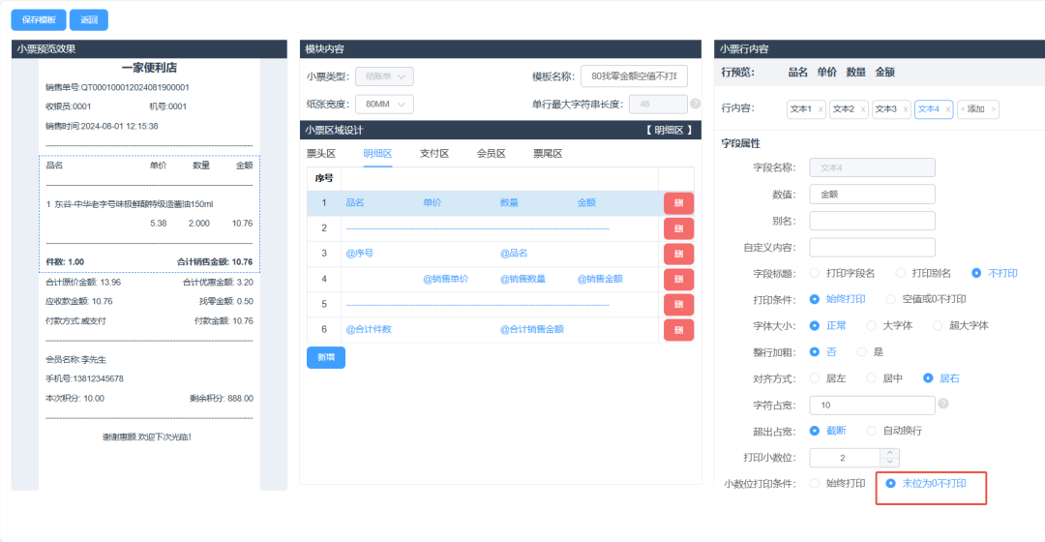Click the help icon beside 字符占宽
Image resolution: width=1045 pixels, height=542 pixels.
942,404
